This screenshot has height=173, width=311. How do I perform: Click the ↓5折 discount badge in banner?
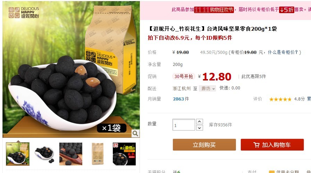click(286, 10)
